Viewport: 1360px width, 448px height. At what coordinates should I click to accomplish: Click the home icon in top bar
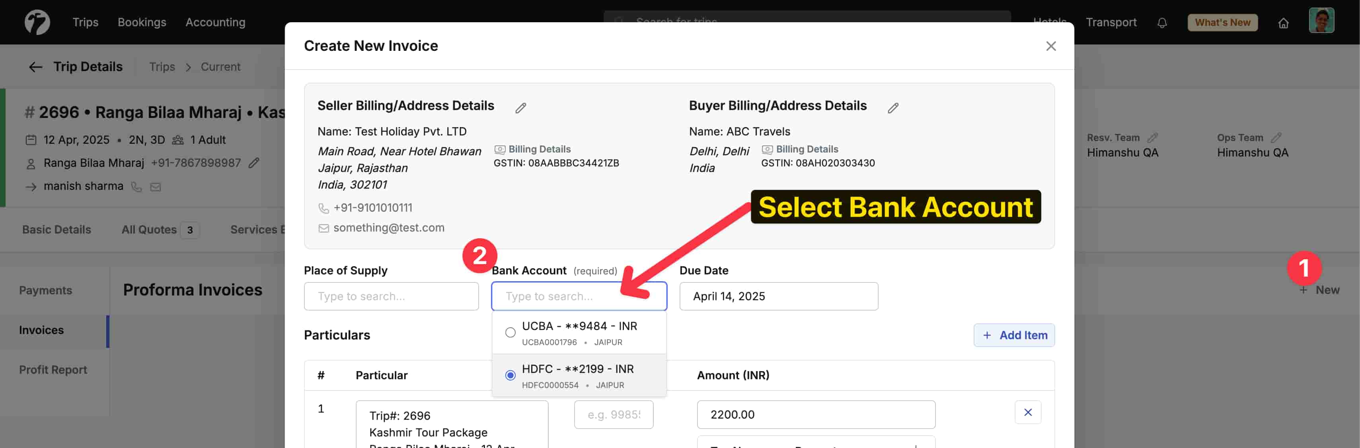[1284, 22]
